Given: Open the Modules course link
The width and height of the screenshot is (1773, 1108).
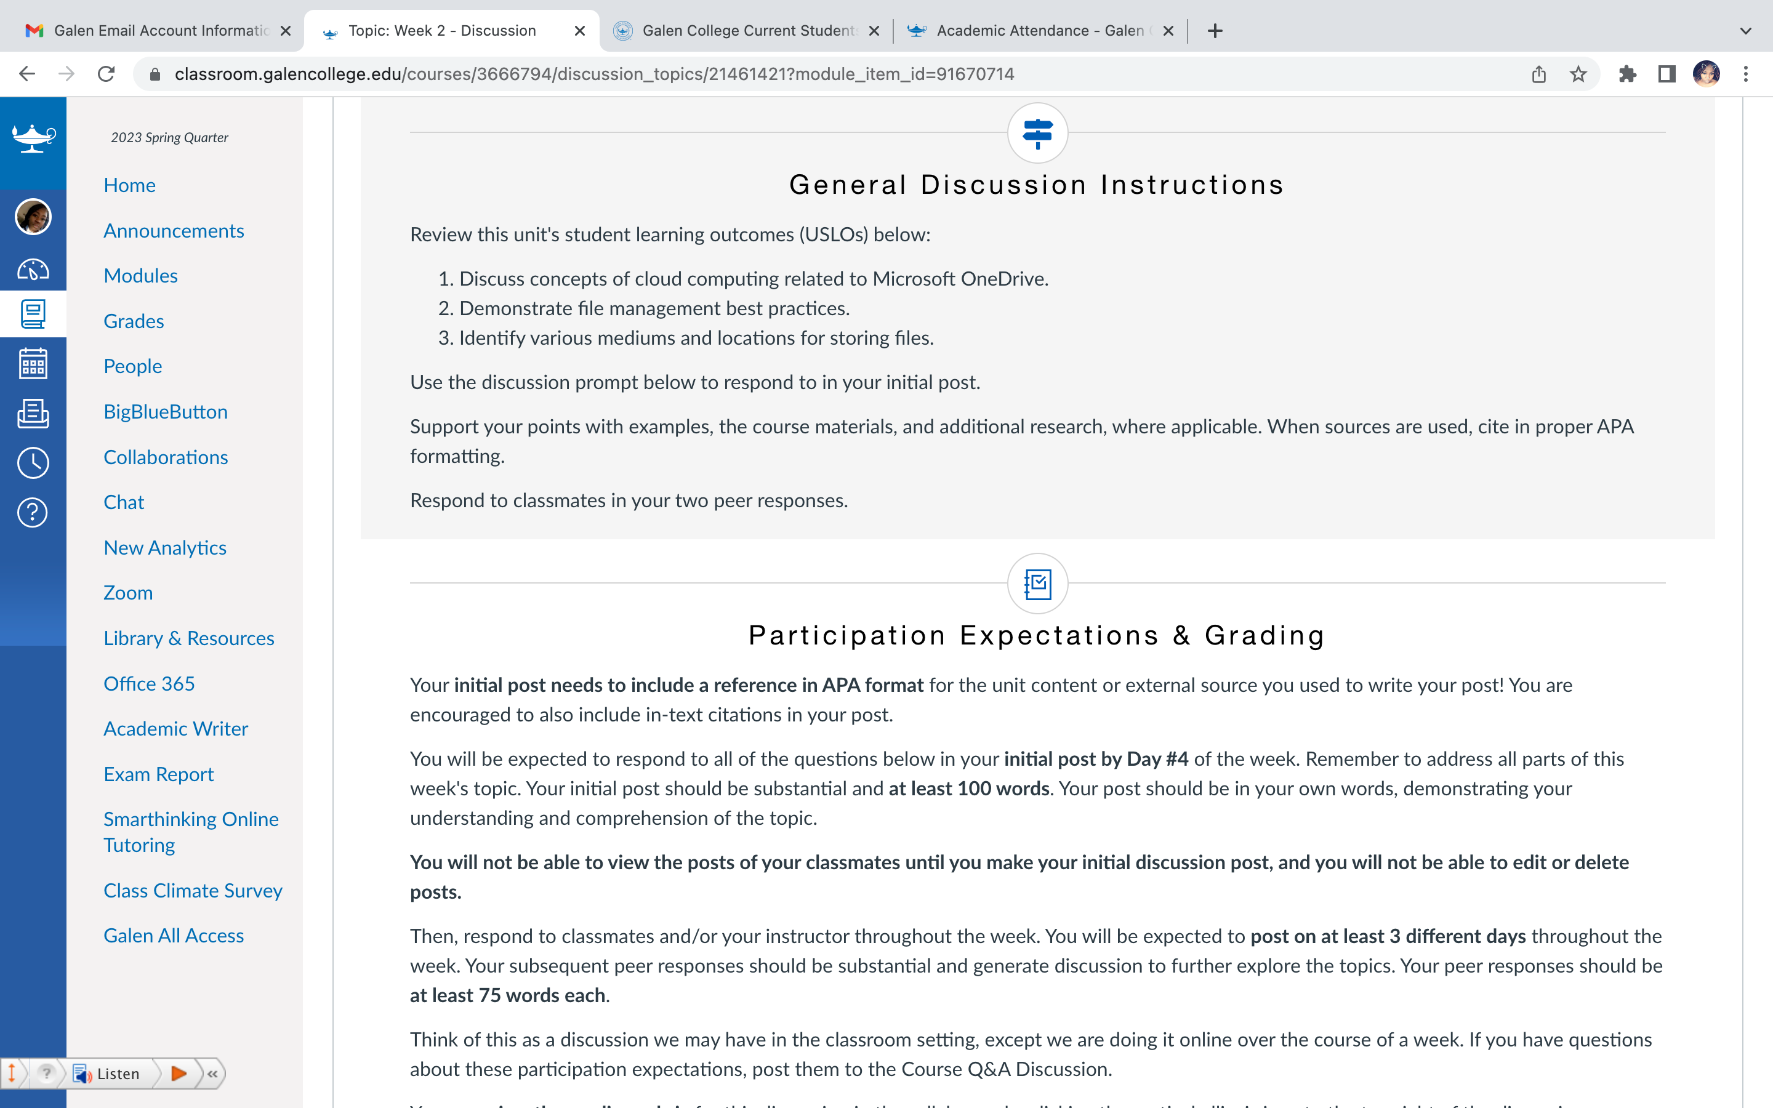Looking at the screenshot, I should coord(140,276).
